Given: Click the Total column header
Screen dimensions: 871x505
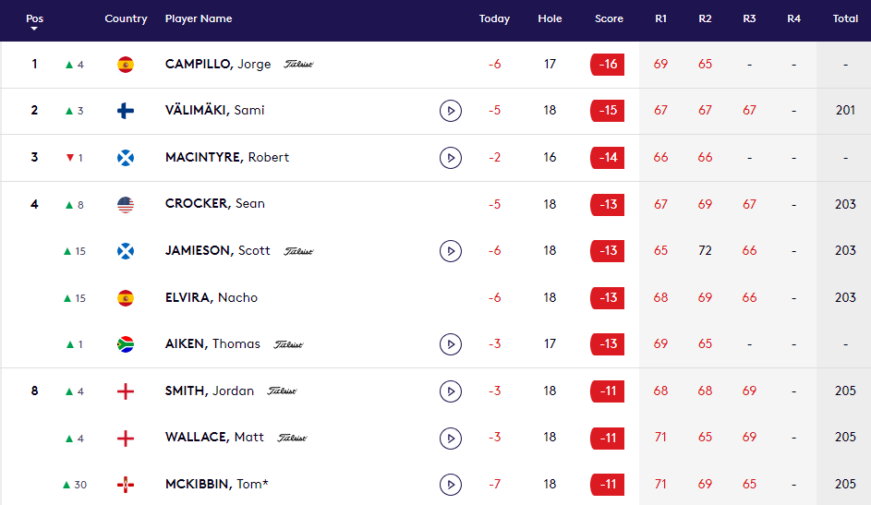Looking at the screenshot, I should click(844, 19).
